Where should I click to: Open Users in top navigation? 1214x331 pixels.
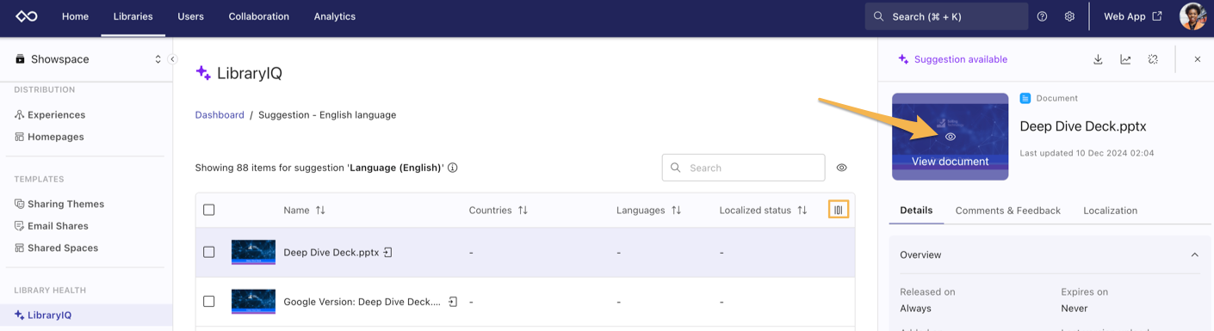coord(190,16)
